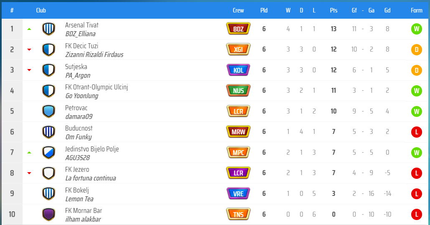Click the FK Mornar Bar purple crest
This screenshot has width=430, height=225.
click(x=49, y=215)
